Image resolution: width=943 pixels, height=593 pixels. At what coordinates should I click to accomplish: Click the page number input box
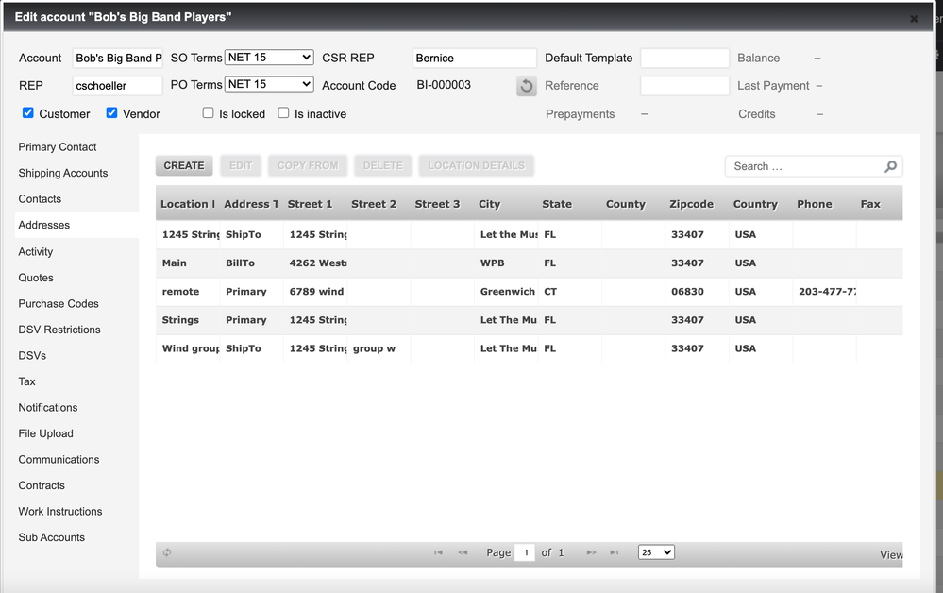pos(526,552)
